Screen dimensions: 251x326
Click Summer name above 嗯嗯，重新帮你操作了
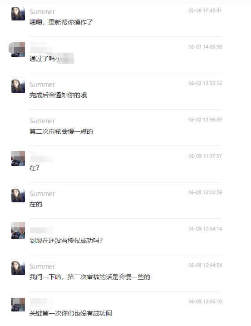pos(42,12)
